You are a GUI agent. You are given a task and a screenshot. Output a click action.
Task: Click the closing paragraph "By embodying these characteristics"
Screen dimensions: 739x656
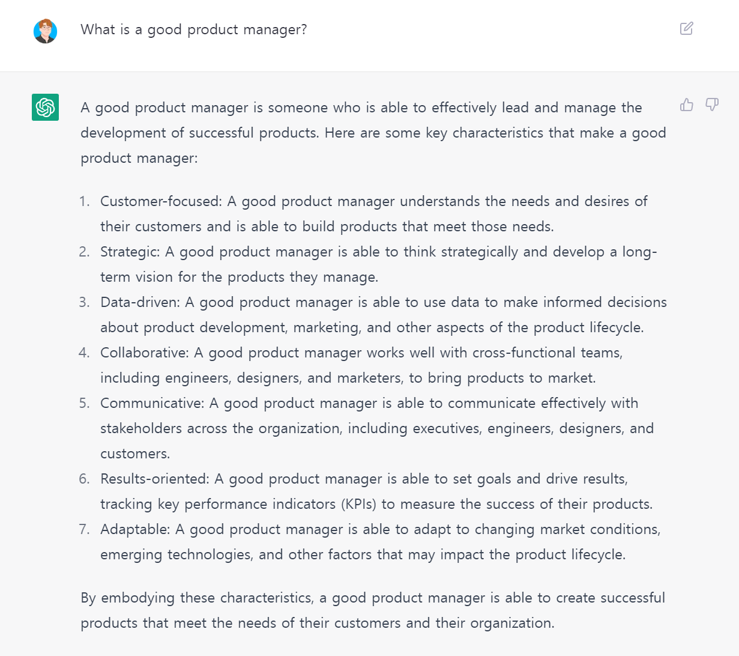373,610
